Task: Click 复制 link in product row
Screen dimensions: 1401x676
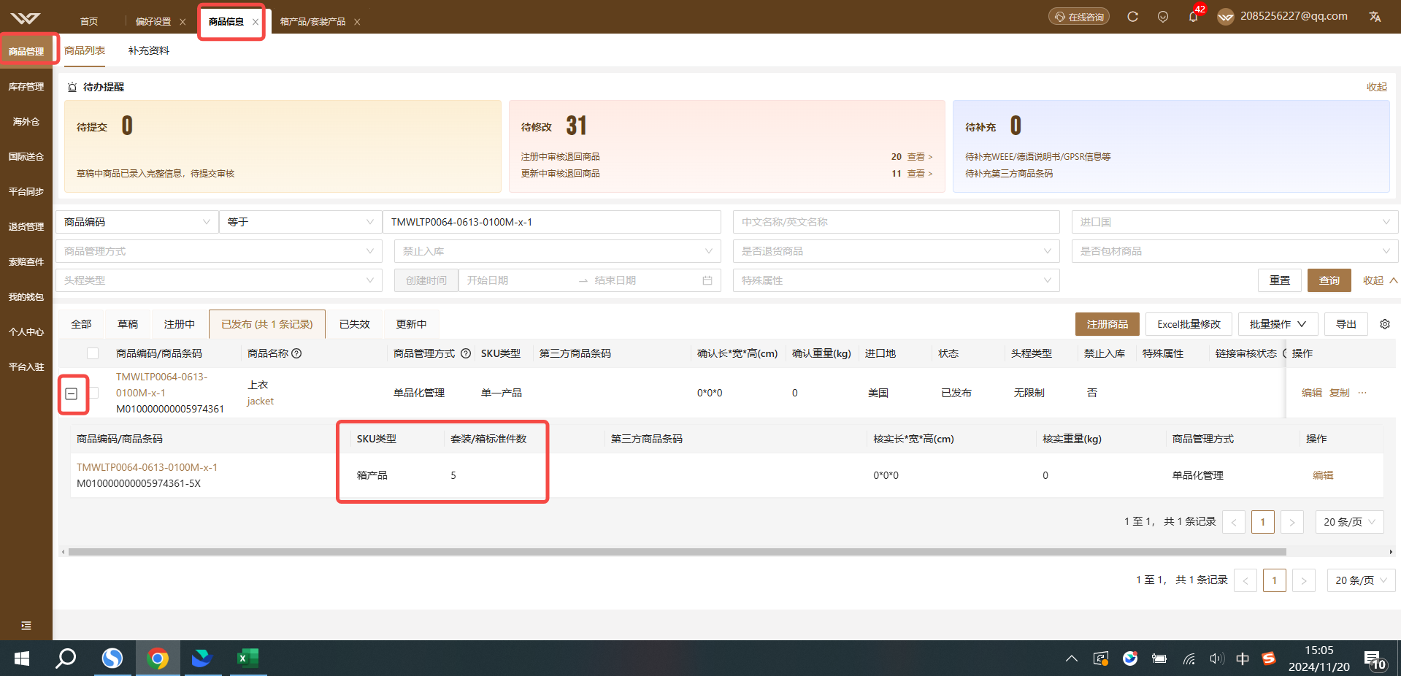Action: pyautogui.click(x=1339, y=393)
